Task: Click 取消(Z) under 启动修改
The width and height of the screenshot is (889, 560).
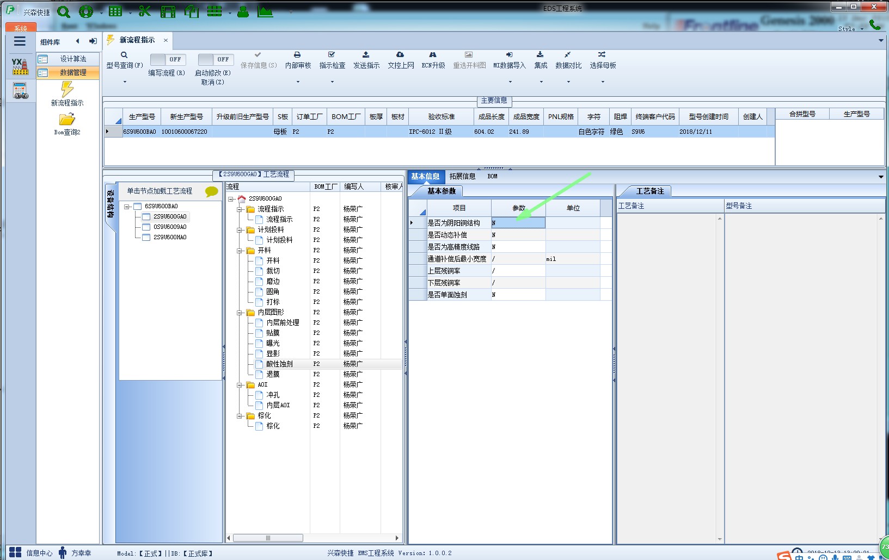Action: pyautogui.click(x=212, y=82)
